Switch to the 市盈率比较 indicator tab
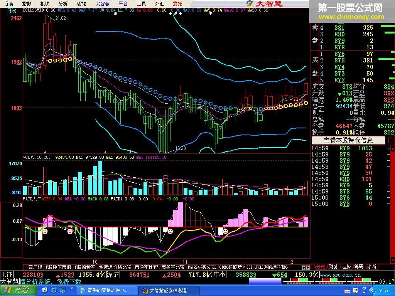This screenshot has width=395, height=296. (173, 267)
